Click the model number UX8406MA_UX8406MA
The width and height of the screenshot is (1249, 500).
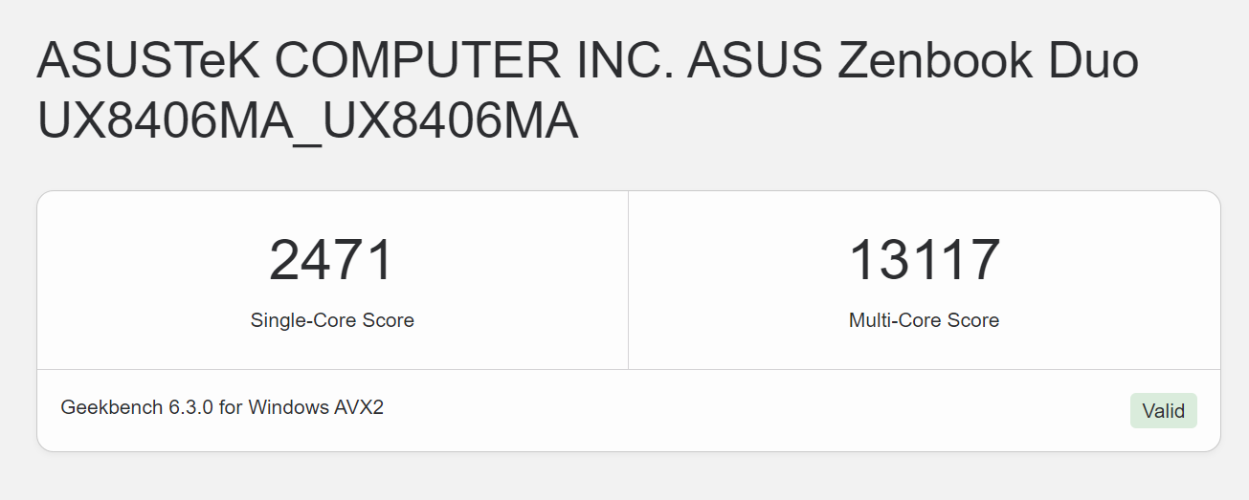point(307,122)
